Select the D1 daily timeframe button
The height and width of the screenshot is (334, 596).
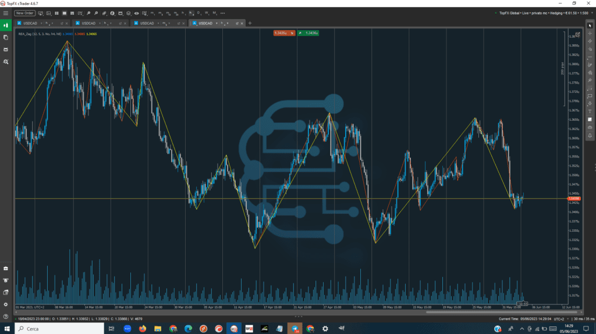(x=199, y=13)
